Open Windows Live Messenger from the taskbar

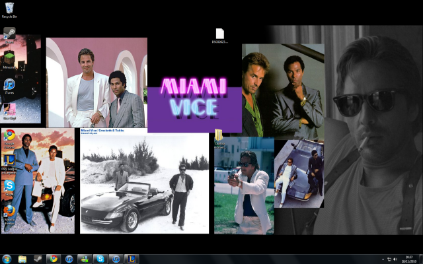[x=84, y=259]
